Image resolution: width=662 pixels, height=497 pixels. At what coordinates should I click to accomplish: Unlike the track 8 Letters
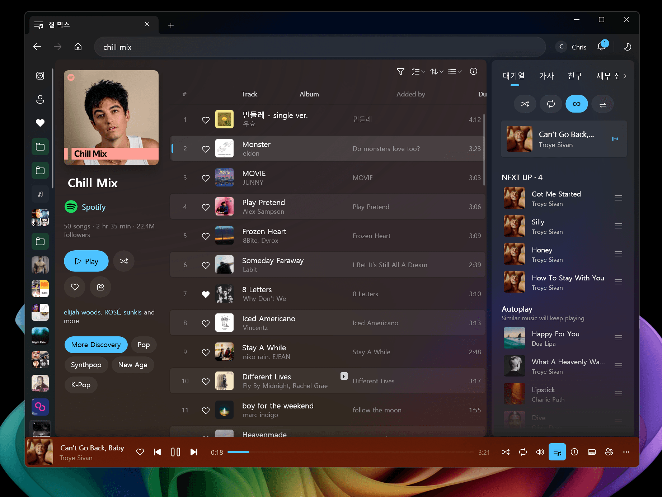point(206,294)
